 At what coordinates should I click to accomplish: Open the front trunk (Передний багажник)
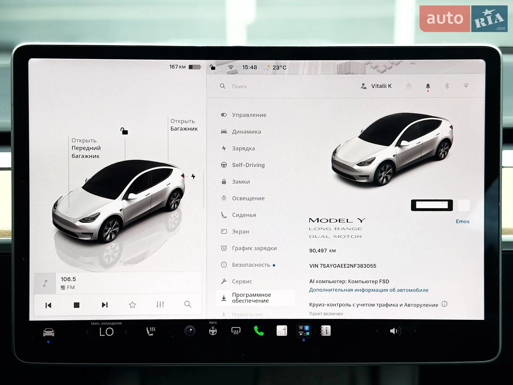[86, 148]
